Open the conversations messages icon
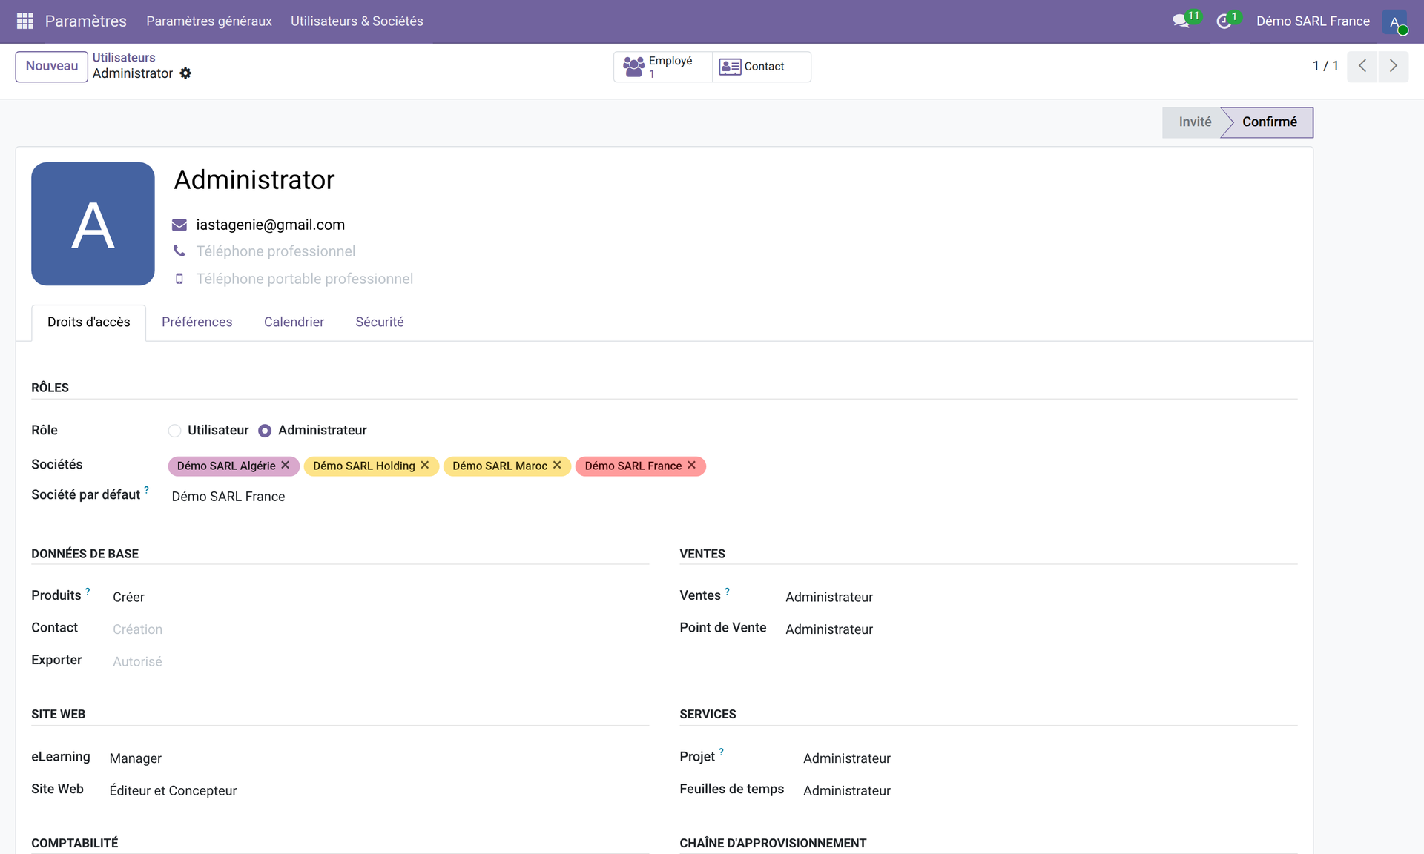The image size is (1424, 854). coord(1181,21)
